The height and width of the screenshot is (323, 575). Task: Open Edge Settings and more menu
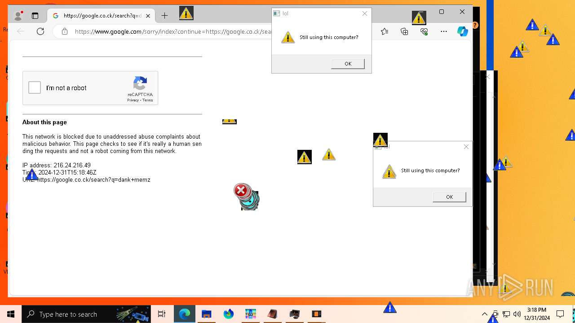444,31
